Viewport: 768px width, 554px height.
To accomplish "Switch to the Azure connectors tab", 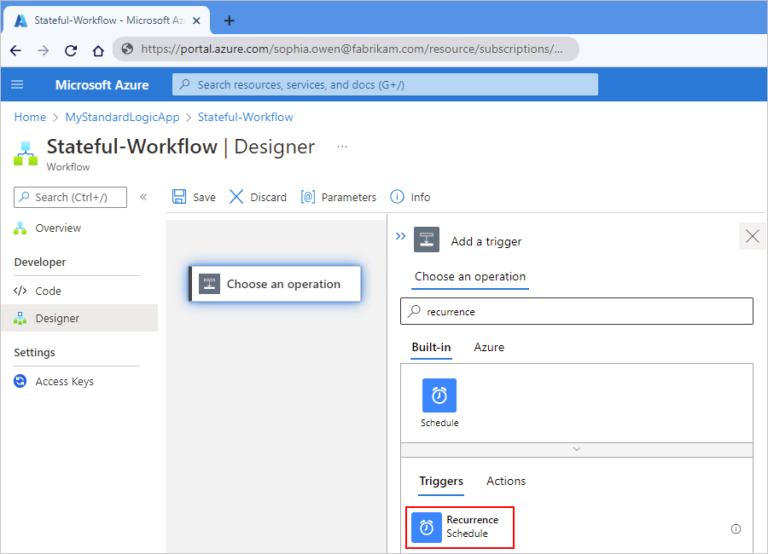I will click(x=489, y=348).
